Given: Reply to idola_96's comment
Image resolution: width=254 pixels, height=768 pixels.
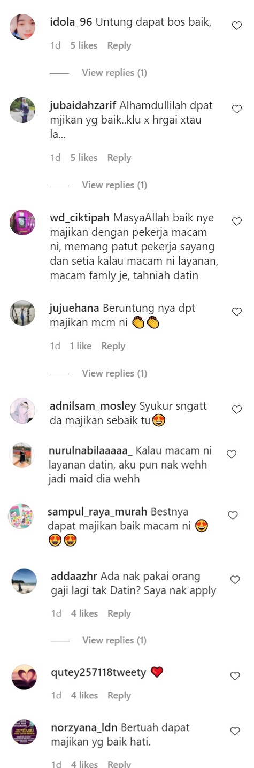Looking at the screenshot, I should (119, 45).
